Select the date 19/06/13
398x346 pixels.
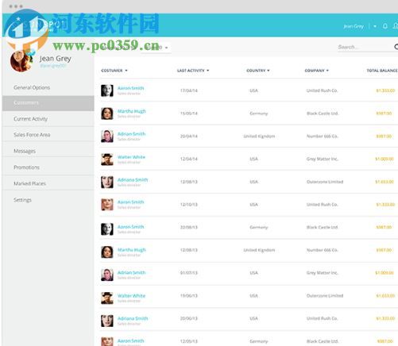pyautogui.click(x=189, y=295)
